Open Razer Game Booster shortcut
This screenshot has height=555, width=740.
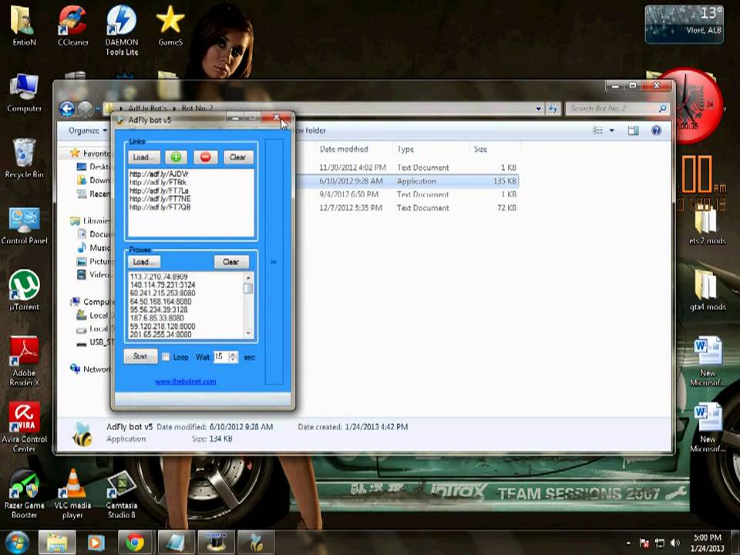click(24, 493)
